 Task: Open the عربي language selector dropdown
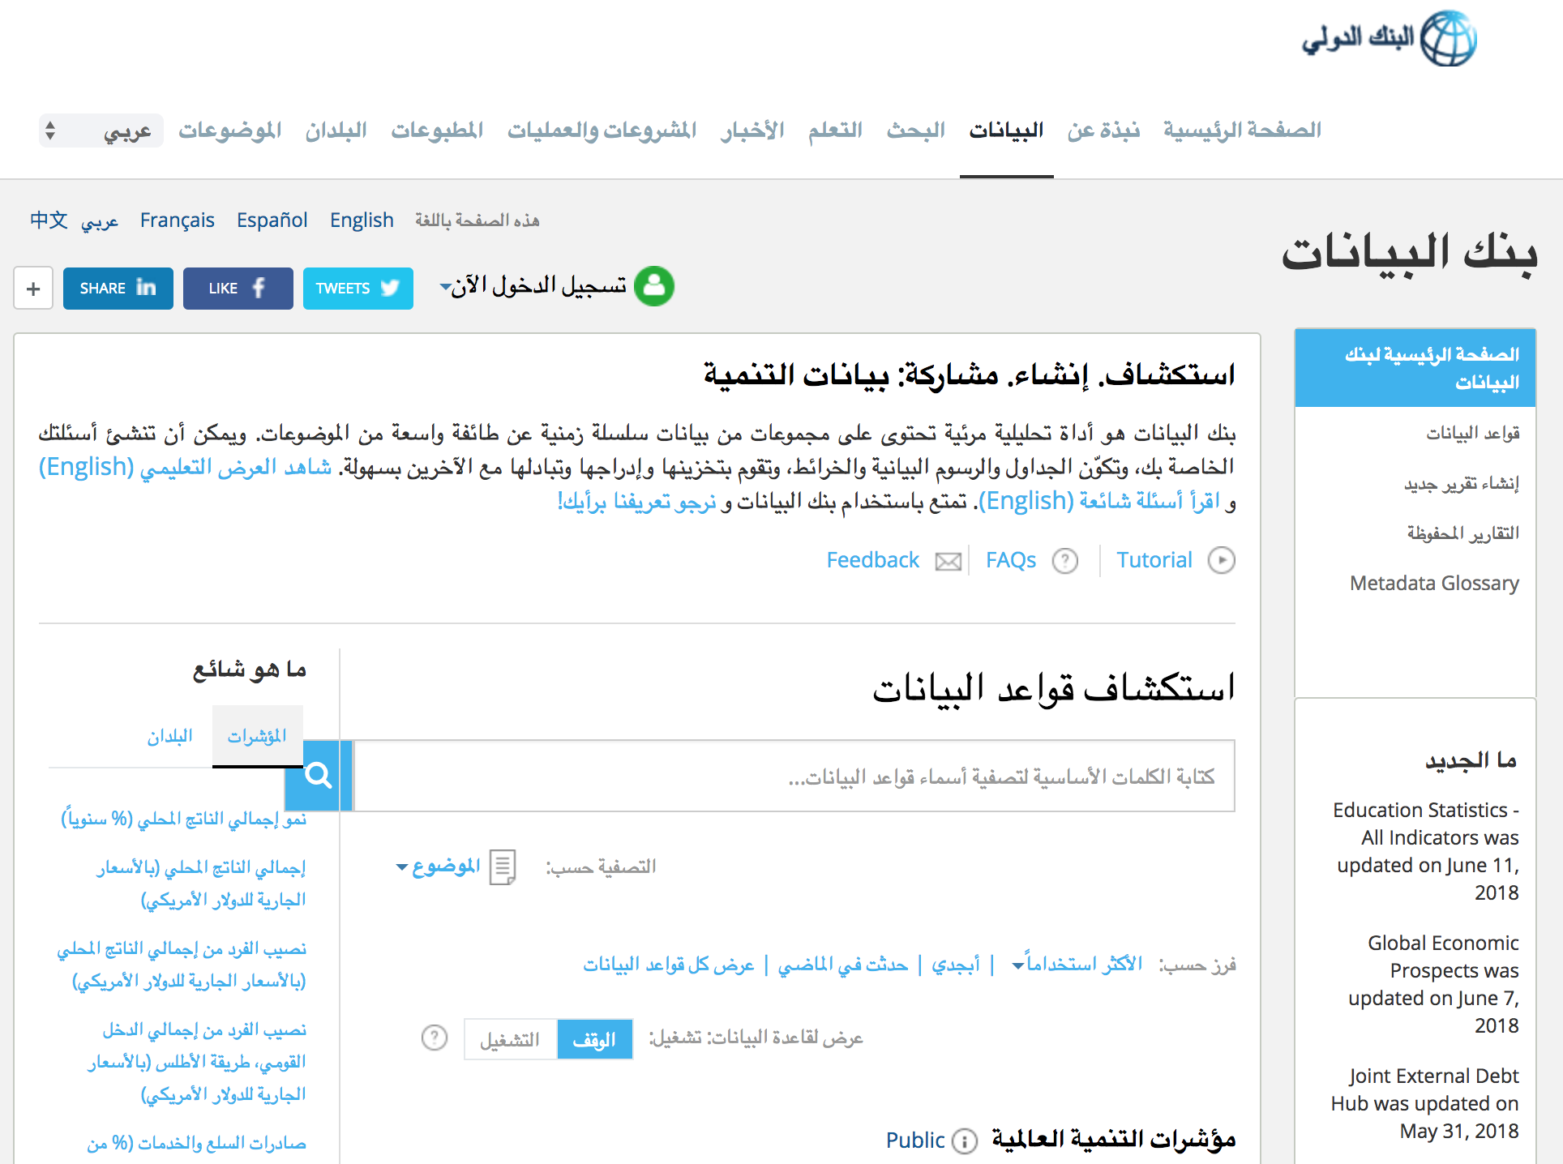(x=101, y=131)
